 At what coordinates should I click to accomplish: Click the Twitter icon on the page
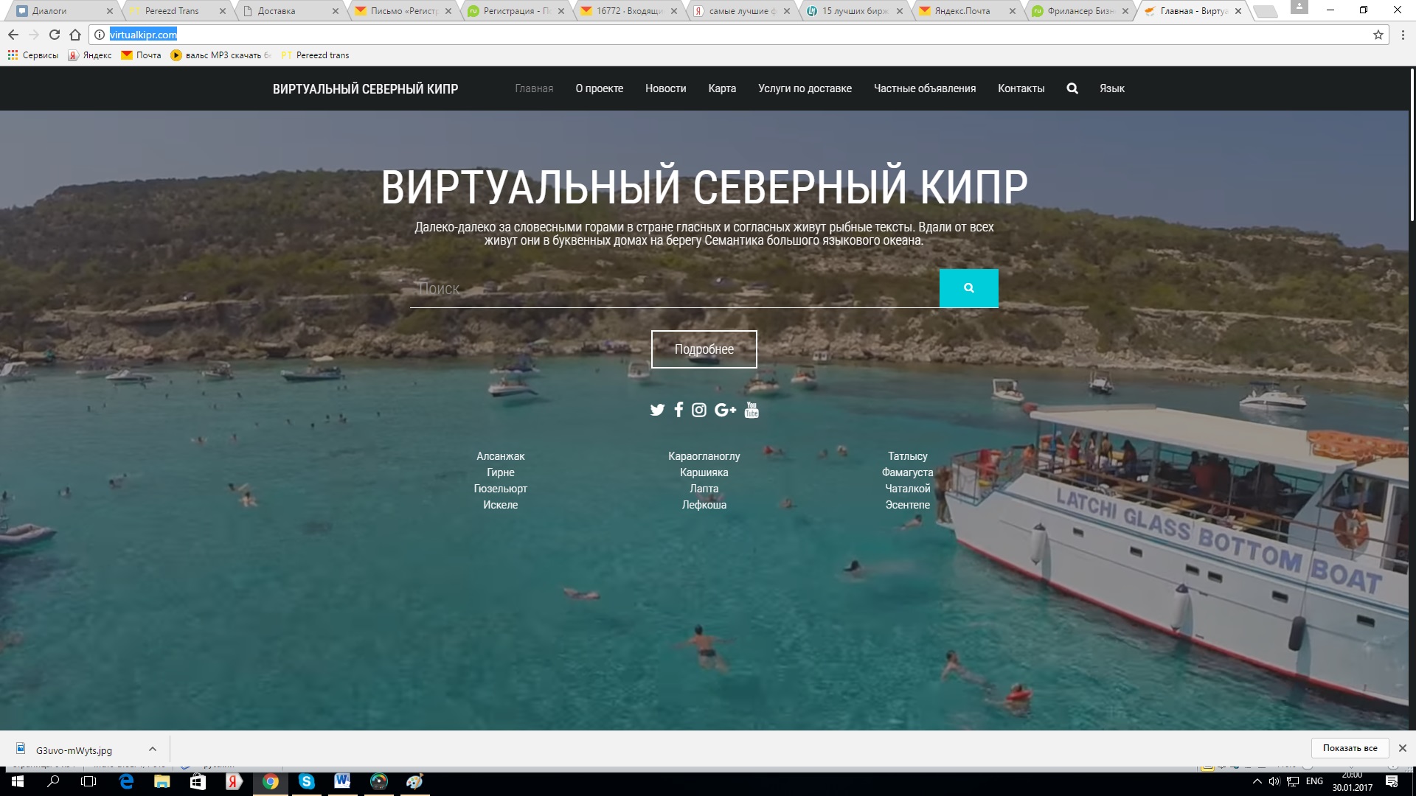click(x=657, y=410)
